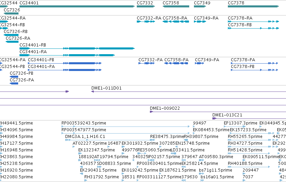Select the CG7378 gene bar

(x=253, y=6)
